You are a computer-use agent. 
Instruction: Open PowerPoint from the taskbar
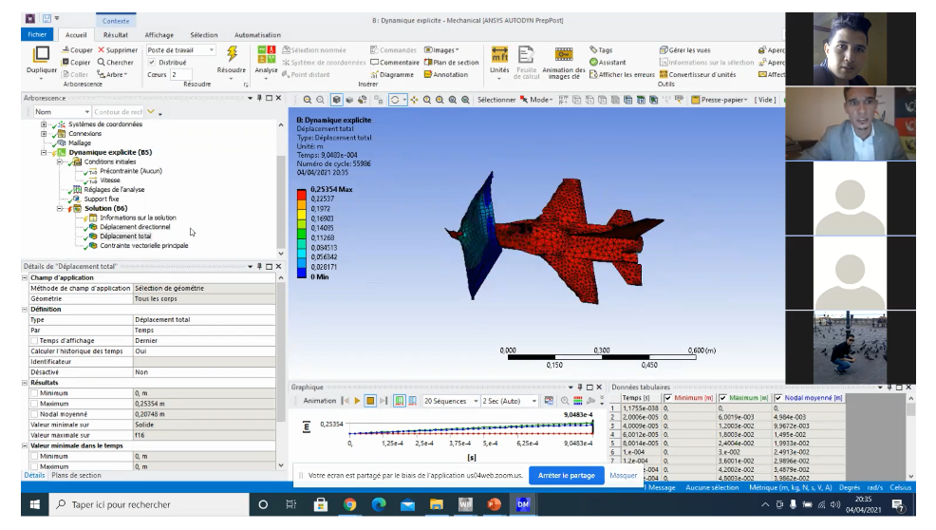coord(494,505)
